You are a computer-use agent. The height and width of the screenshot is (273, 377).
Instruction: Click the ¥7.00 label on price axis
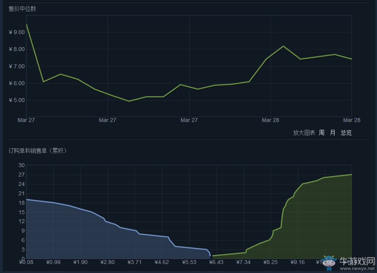(x=16, y=66)
